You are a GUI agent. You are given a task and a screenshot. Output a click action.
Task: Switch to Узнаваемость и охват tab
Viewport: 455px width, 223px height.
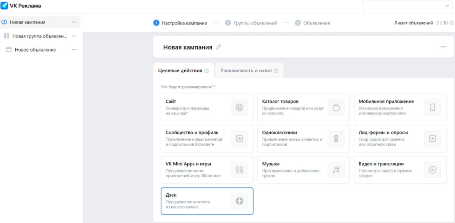click(x=249, y=70)
